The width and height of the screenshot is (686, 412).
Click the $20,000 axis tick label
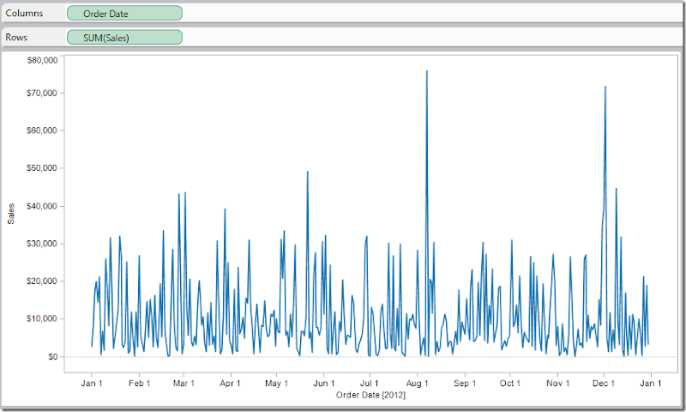point(42,281)
